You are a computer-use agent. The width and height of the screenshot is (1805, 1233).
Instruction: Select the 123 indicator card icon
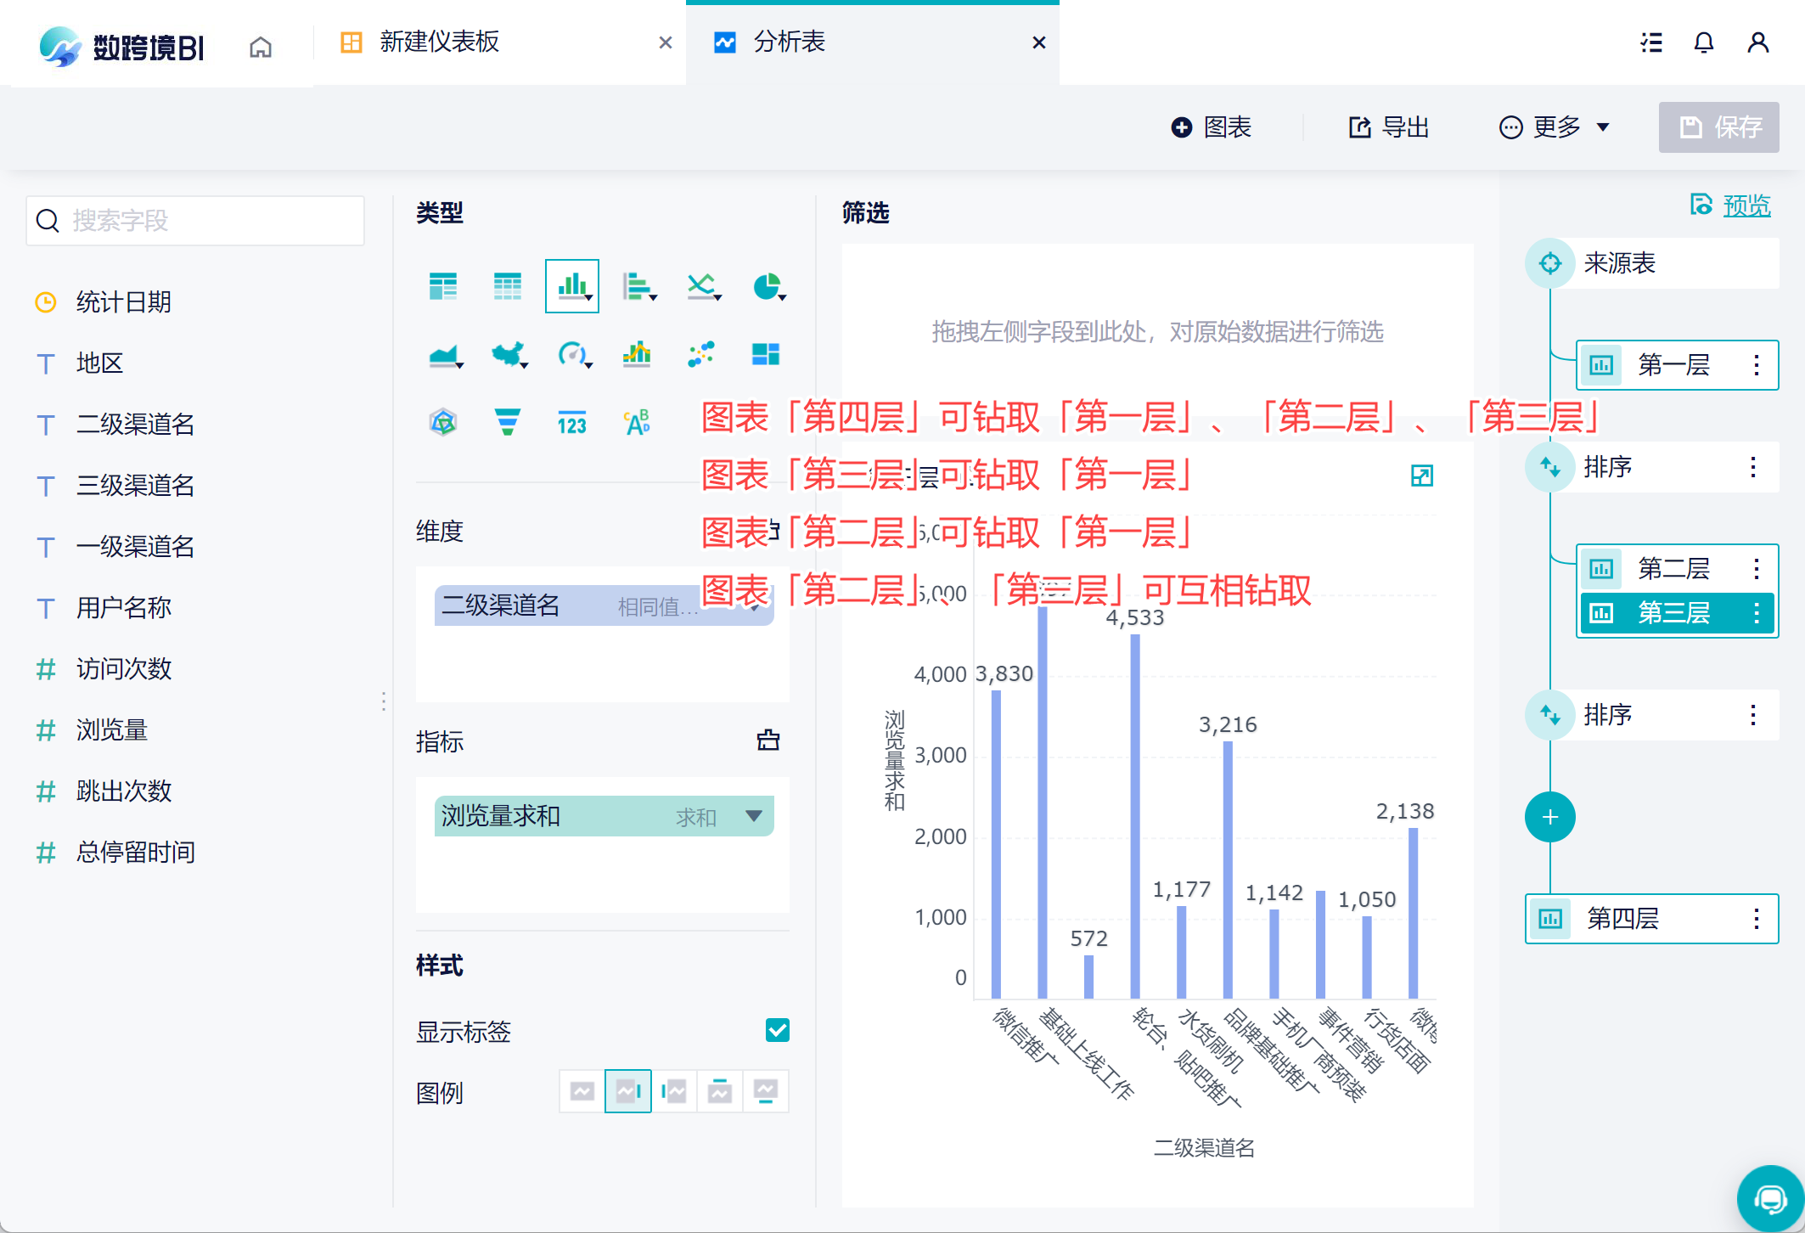pos(571,422)
